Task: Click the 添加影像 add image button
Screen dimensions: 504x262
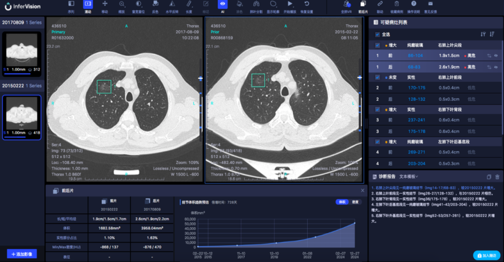Action: pos(22,254)
